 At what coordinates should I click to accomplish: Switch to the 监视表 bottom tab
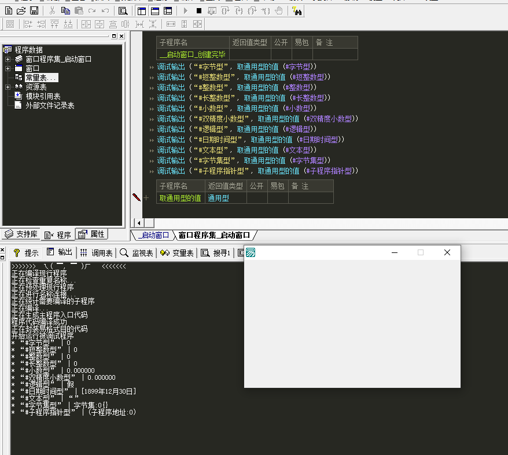pos(137,253)
